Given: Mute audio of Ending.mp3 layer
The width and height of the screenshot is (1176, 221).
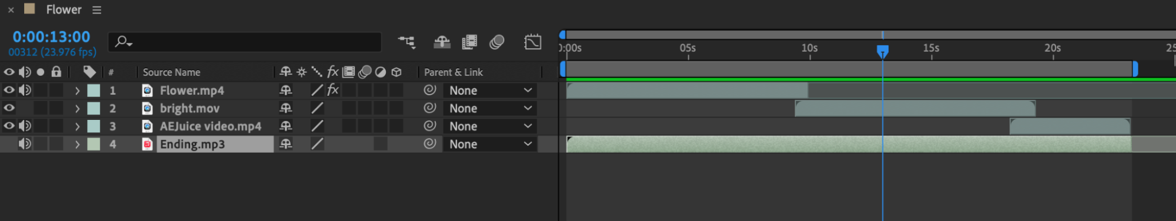Looking at the screenshot, I should [x=25, y=144].
